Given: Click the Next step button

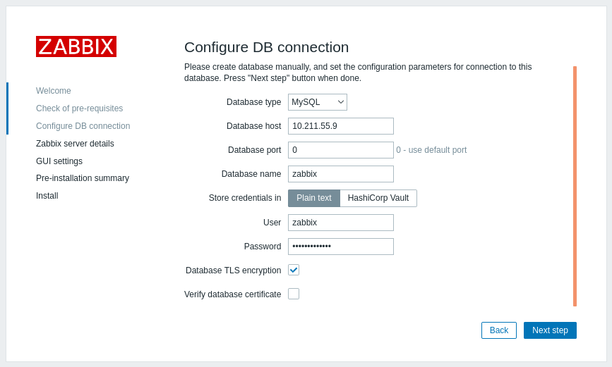Looking at the screenshot, I should tap(550, 330).
